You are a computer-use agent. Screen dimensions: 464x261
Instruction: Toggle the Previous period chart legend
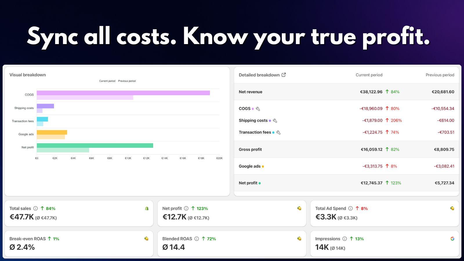(x=127, y=81)
